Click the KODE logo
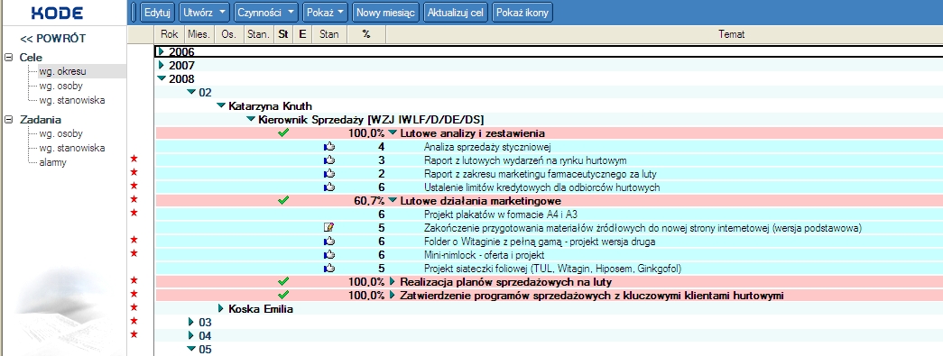This screenshot has width=943, height=356. click(57, 13)
